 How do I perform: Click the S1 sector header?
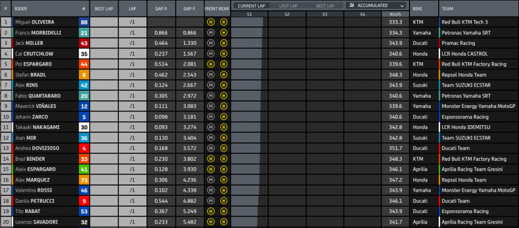click(x=249, y=14)
